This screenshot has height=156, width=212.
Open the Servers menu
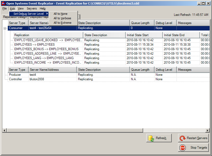pos(32,8)
